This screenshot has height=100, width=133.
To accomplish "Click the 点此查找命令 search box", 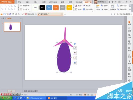I will (x=126, y=14).
